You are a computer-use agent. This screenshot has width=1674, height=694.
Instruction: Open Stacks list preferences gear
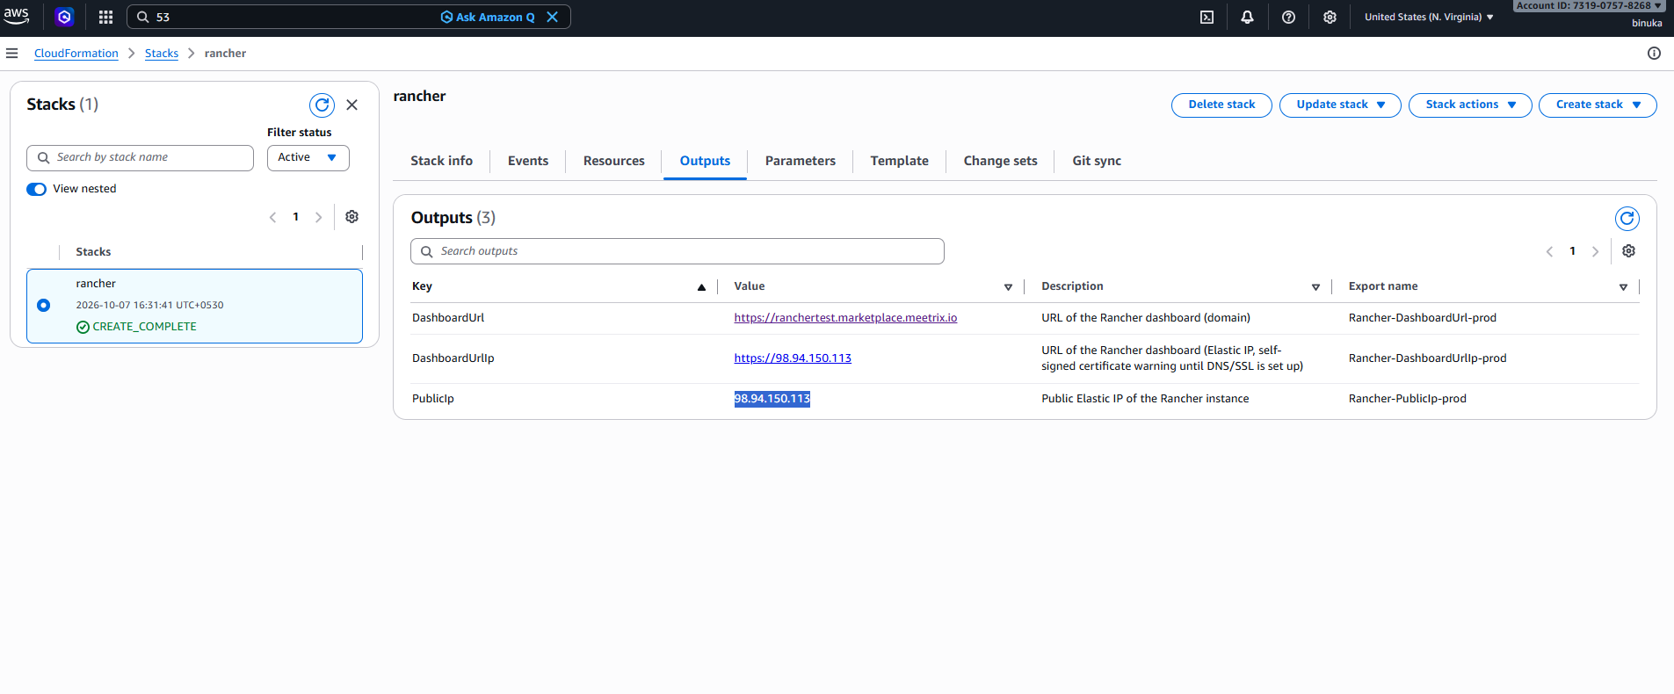point(351,217)
